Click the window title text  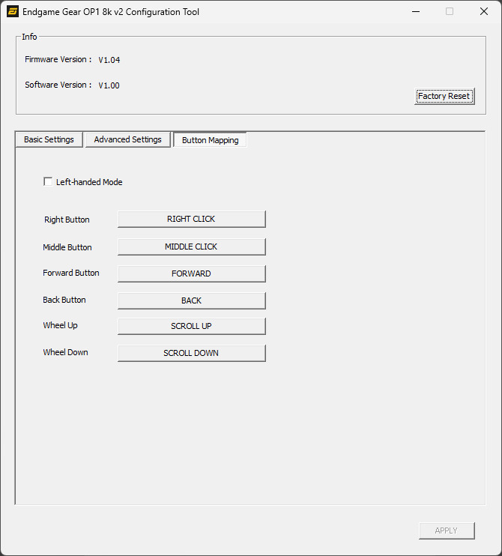tap(111, 12)
